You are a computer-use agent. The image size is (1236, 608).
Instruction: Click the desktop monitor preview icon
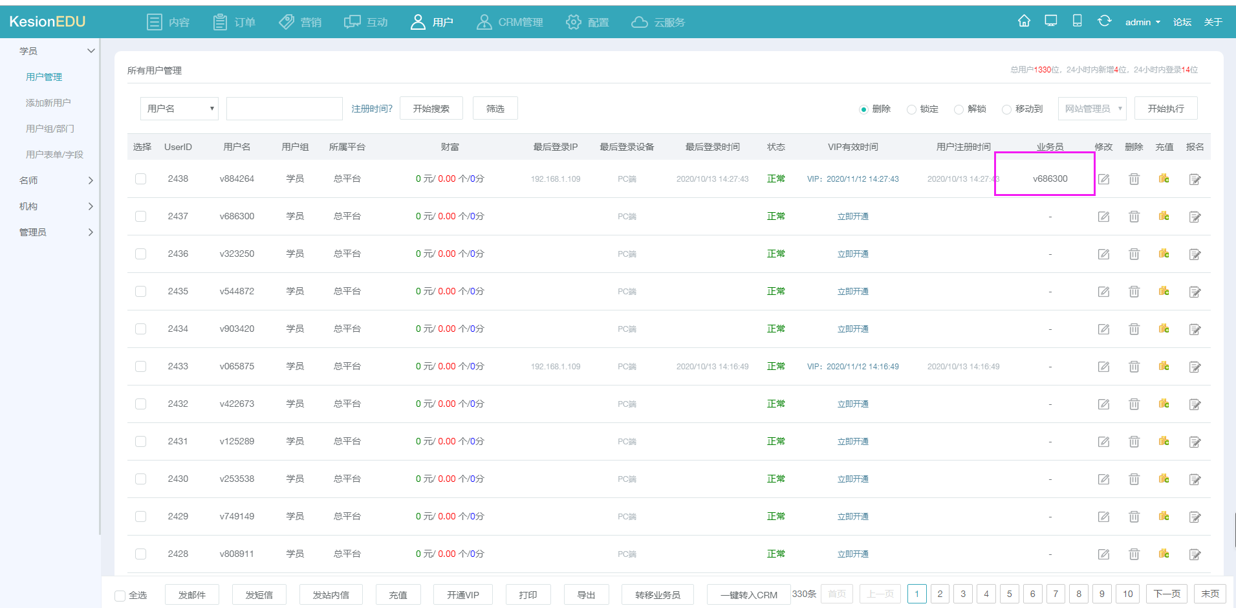tap(1051, 21)
